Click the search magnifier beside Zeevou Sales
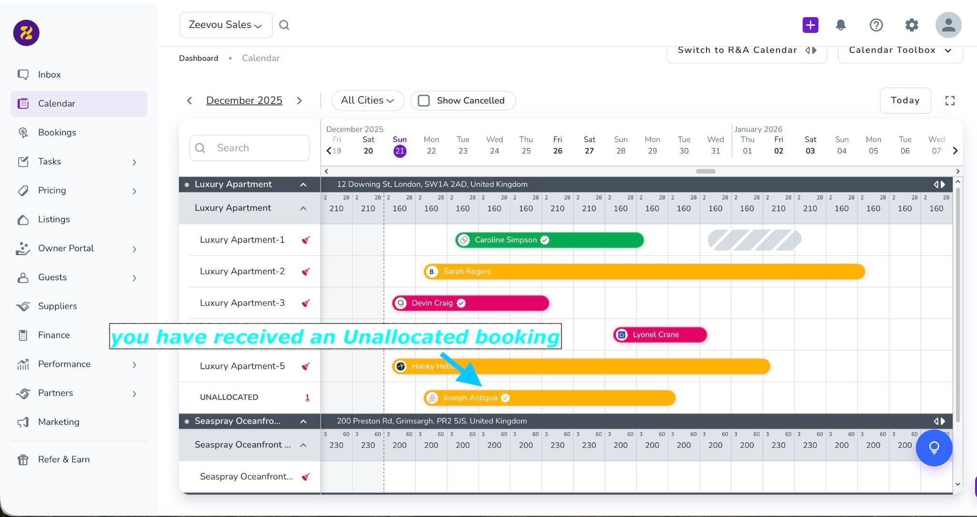Viewport: 977px width, 517px height. [x=284, y=25]
